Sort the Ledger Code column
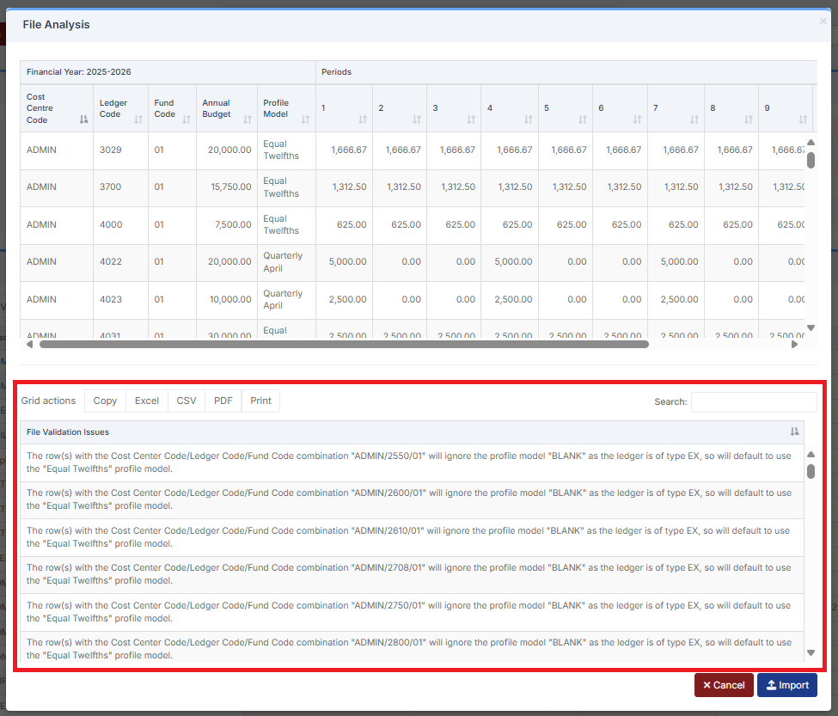Screen dimensions: 838x716 (138, 121)
